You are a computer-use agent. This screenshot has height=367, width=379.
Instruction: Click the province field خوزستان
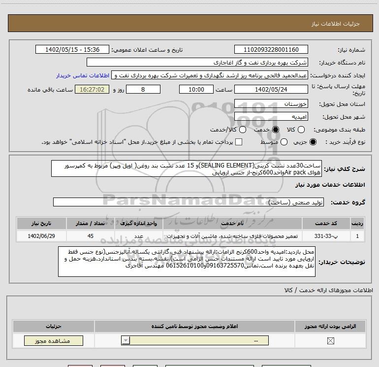coord(271,104)
